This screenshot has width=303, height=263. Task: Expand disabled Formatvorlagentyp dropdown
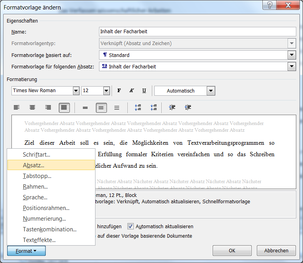click(292, 44)
